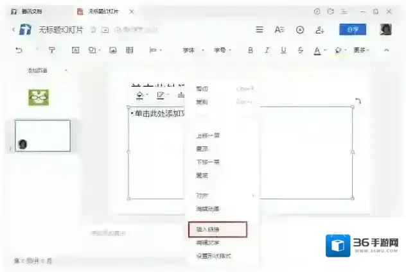Toggle italic formatting (I)
The height and width of the screenshot is (272, 406).
[267, 50]
